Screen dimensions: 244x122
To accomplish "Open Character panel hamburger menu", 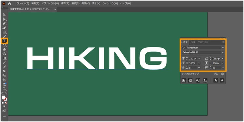I will (224, 42).
